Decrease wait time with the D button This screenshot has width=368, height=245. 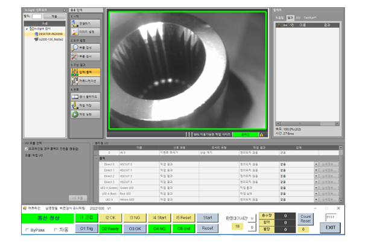pyautogui.click(x=252, y=227)
